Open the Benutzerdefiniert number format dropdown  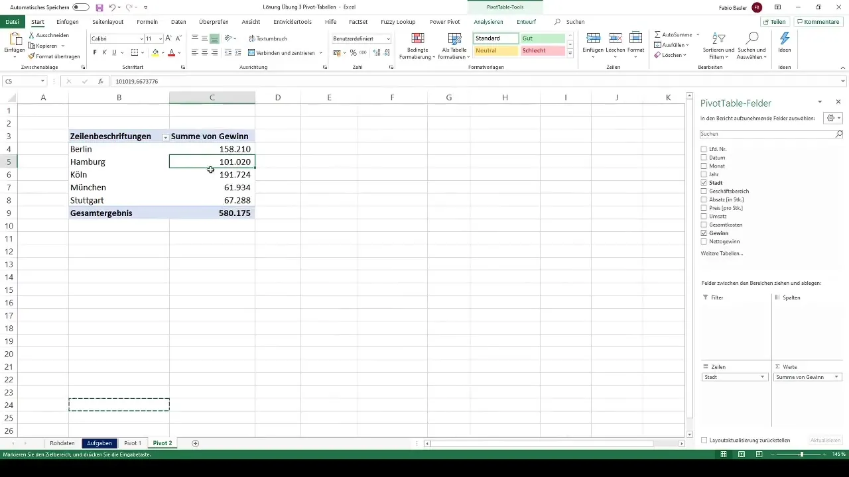click(388, 39)
